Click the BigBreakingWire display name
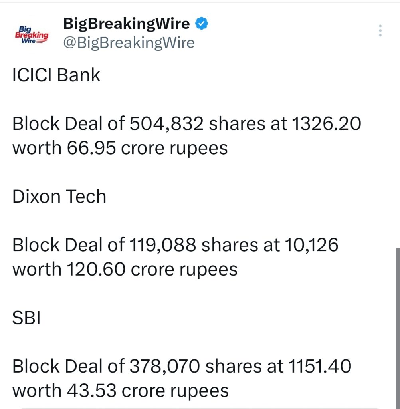The image size is (400, 409). (126, 23)
